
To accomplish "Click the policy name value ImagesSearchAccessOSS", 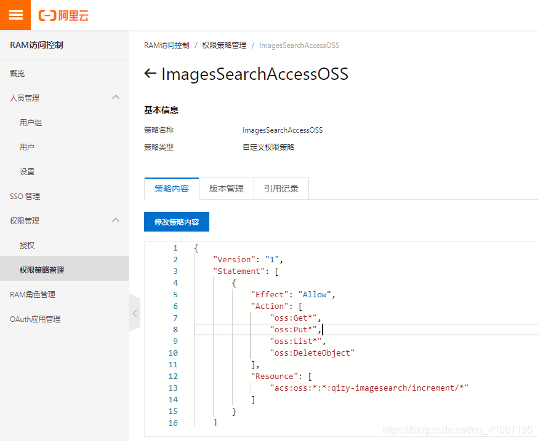I will [283, 130].
